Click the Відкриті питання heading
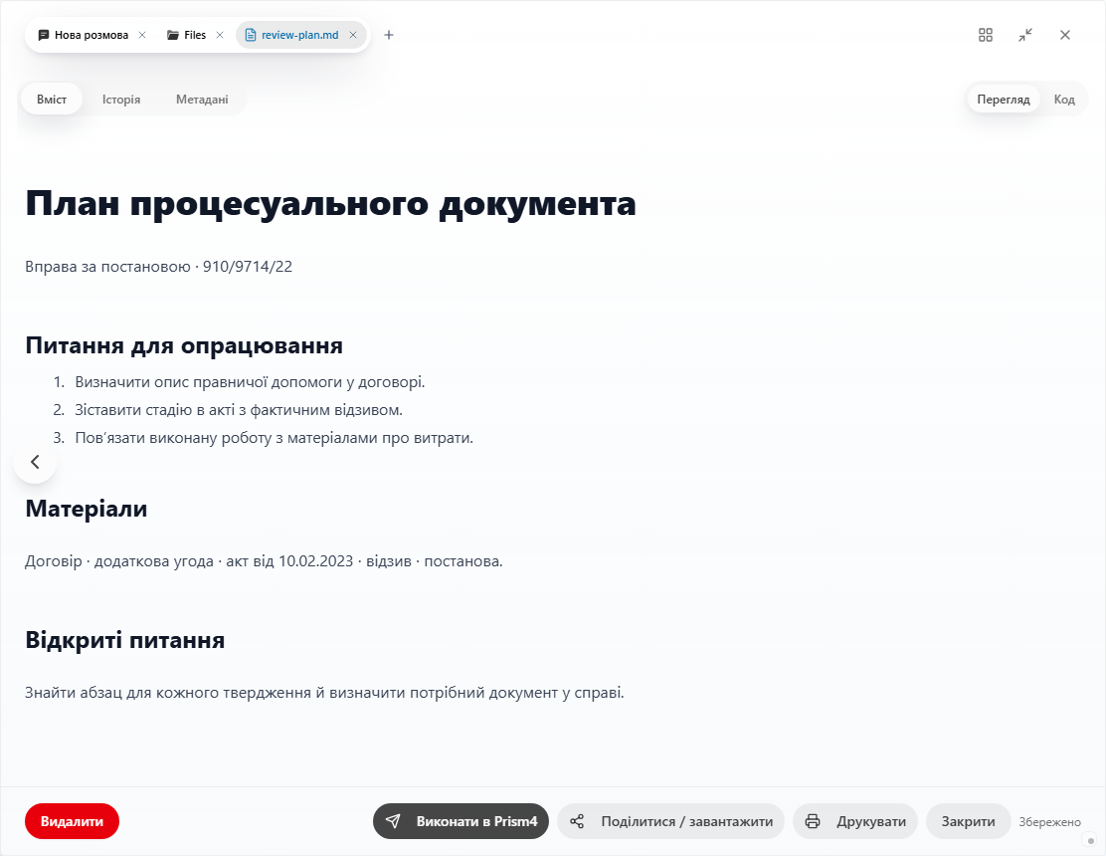 coord(125,639)
